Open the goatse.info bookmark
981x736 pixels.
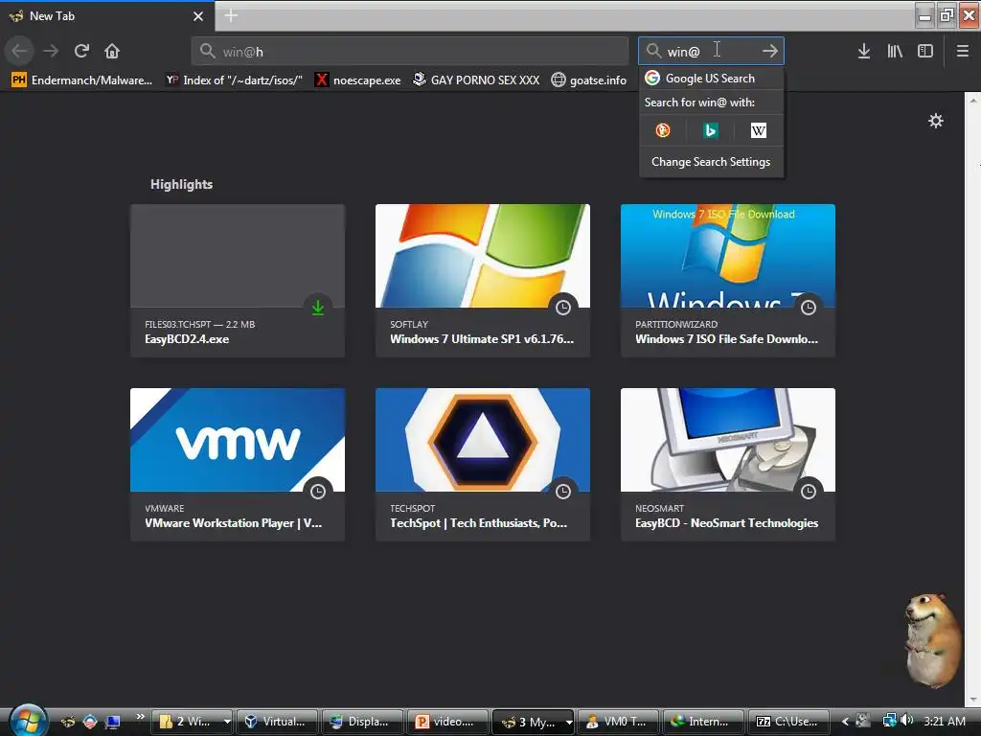[589, 80]
